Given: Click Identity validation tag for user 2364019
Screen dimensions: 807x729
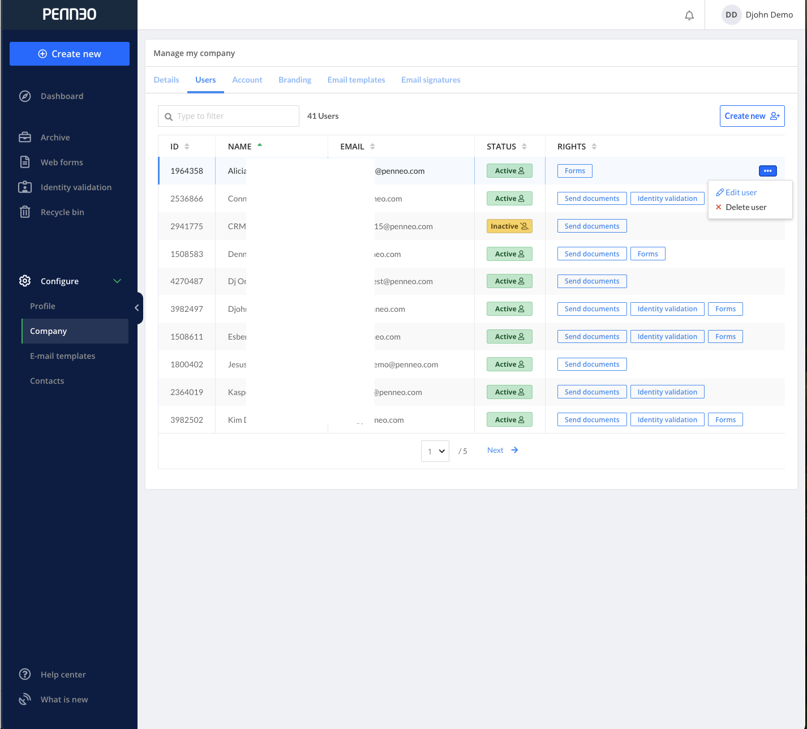Looking at the screenshot, I should click(667, 392).
